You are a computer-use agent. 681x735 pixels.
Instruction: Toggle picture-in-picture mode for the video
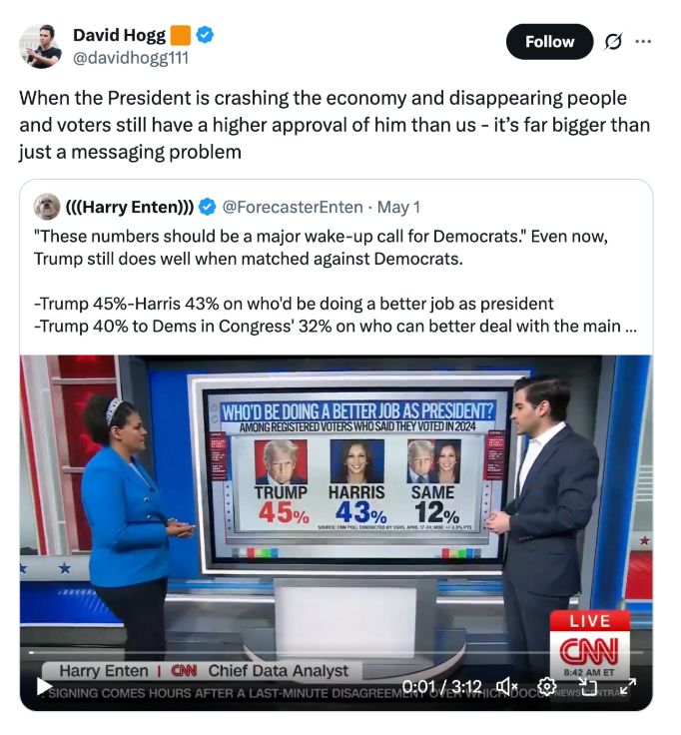coord(587,686)
